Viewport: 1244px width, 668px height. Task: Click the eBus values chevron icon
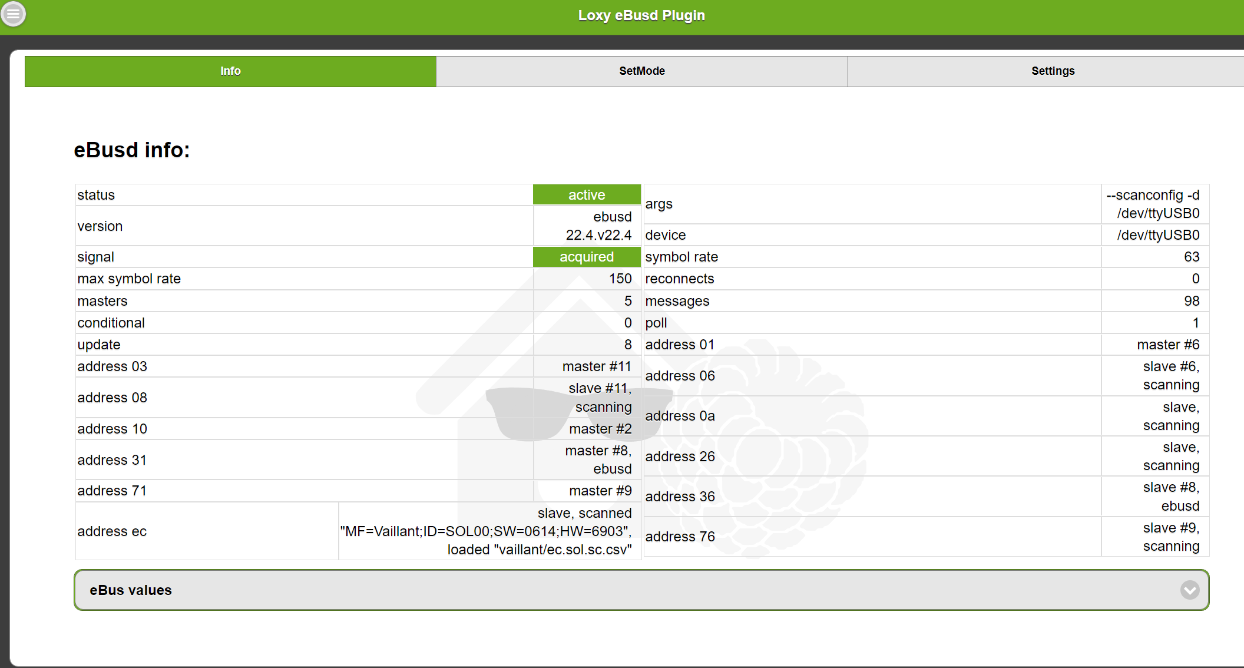1189,590
